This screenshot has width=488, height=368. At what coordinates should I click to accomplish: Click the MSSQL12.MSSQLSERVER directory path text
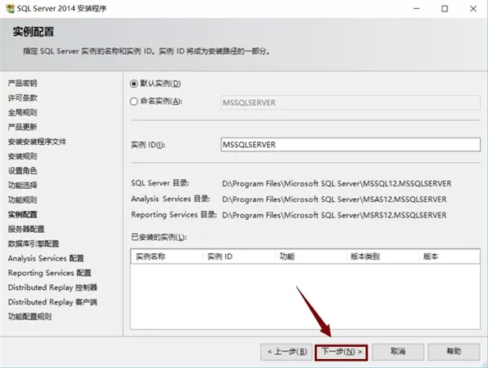[x=337, y=183]
